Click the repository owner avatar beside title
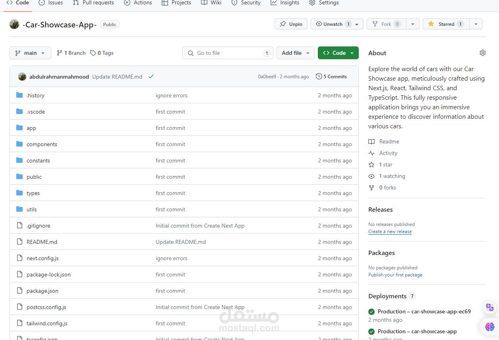 click(14, 24)
